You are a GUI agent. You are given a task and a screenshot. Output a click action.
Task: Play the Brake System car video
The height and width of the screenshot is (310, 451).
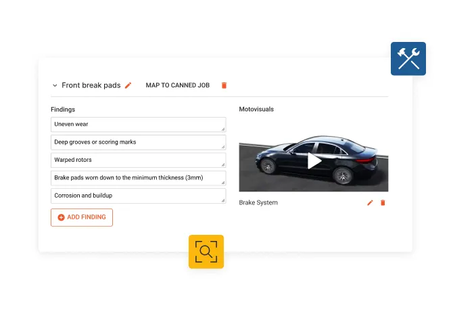pyautogui.click(x=314, y=160)
